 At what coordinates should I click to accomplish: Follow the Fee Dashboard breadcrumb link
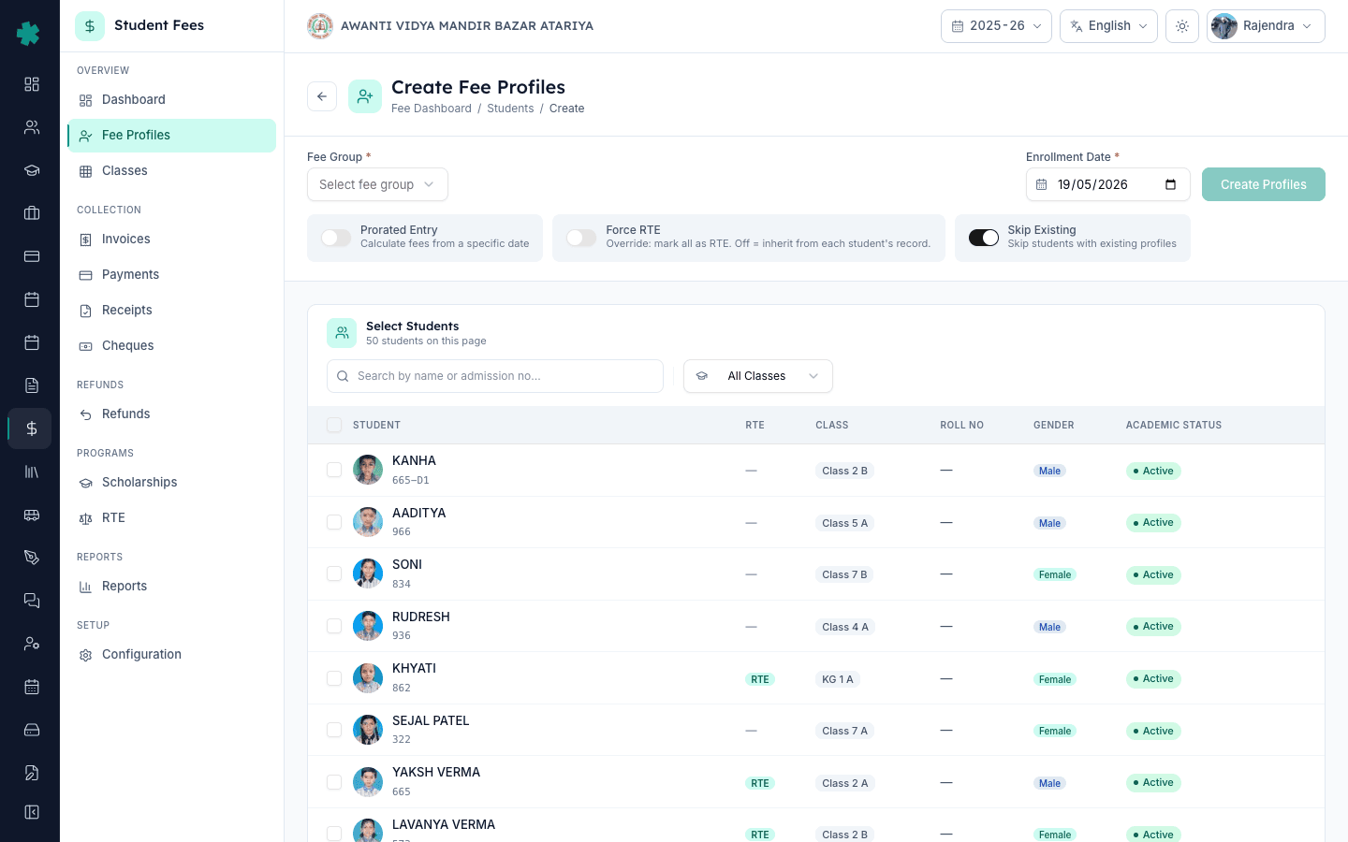tap(432, 109)
